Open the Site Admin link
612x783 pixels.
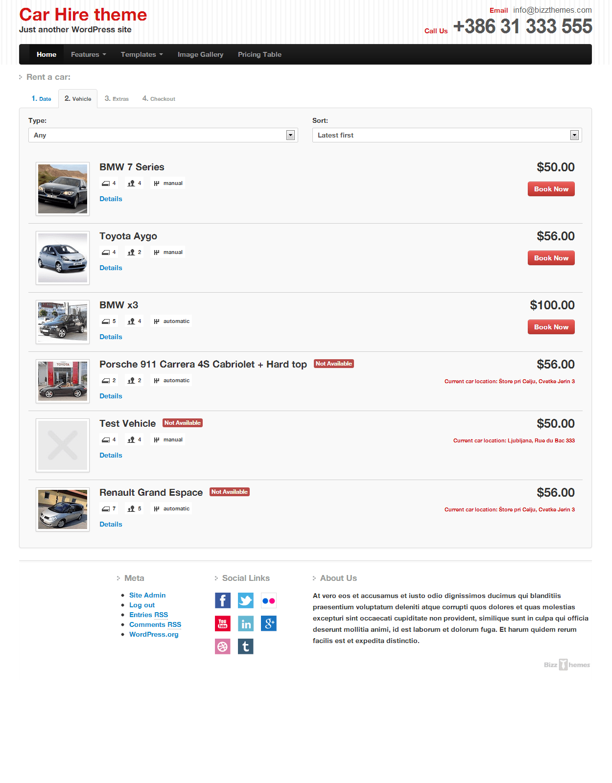[147, 595]
